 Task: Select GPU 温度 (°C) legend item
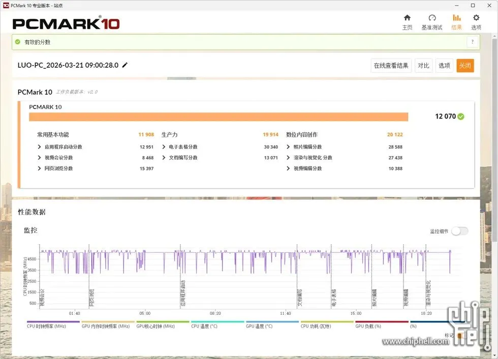click(272, 324)
